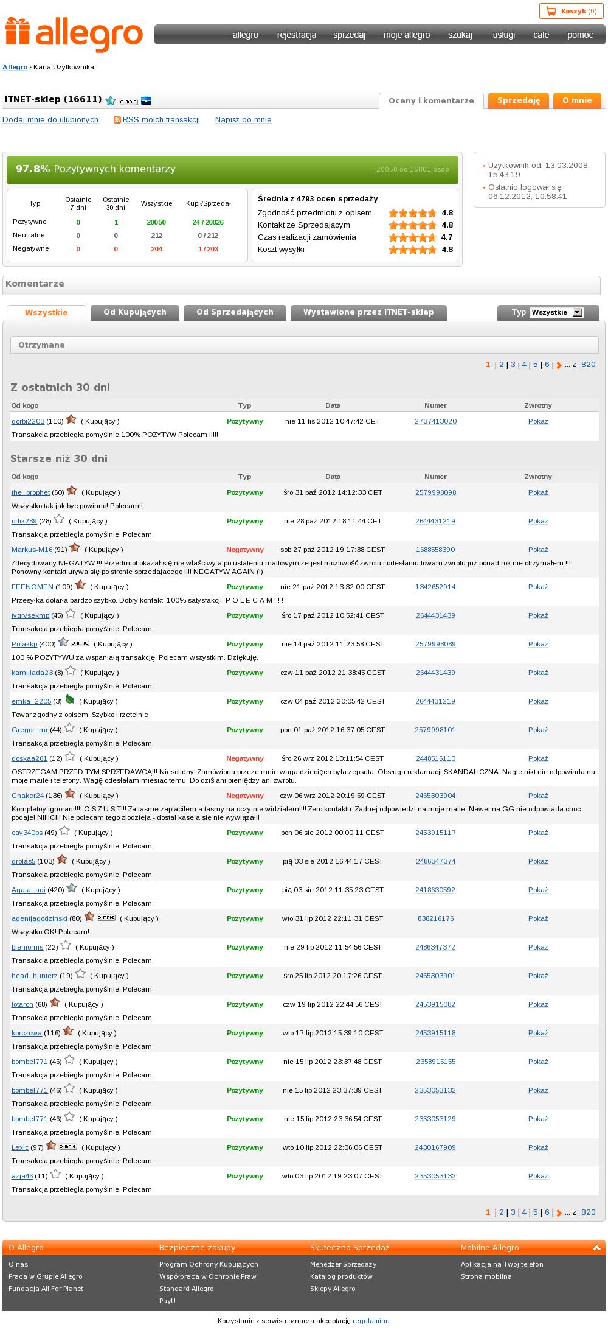The image size is (608, 1333).
Task: Click the blue star next to Polakkp
Action: click(63, 642)
